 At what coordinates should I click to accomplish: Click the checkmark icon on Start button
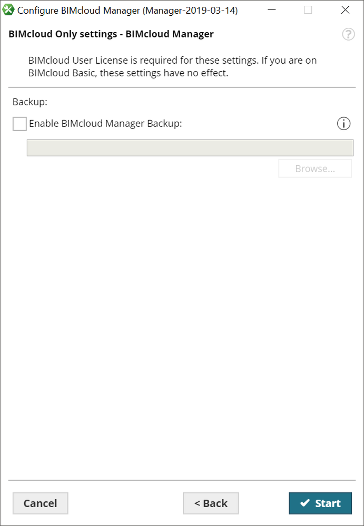pos(304,503)
